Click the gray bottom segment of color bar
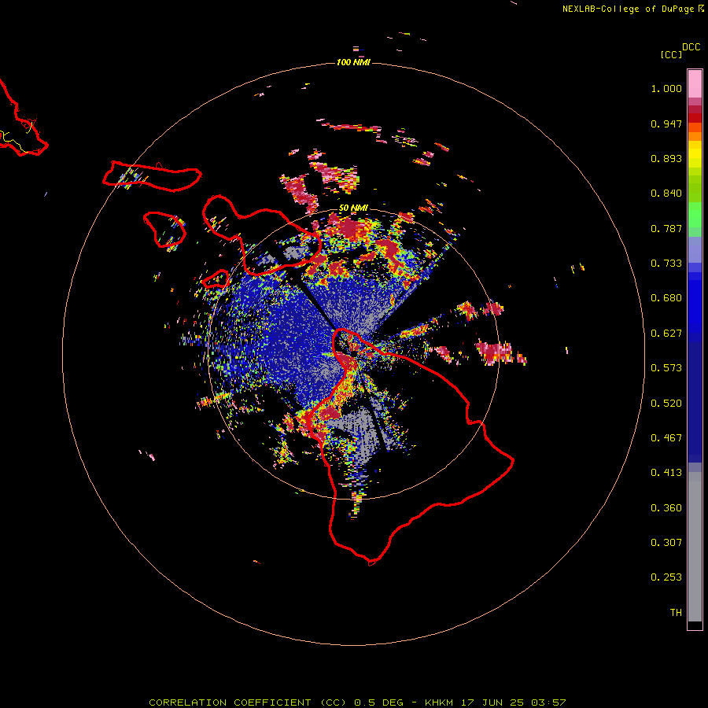708x708 pixels. 695,547
